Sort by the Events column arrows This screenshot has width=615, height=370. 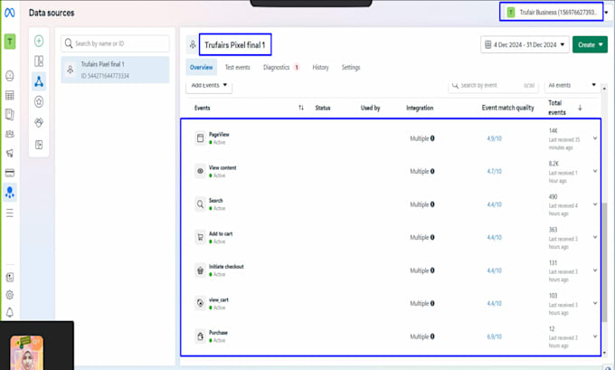coord(301,108)
